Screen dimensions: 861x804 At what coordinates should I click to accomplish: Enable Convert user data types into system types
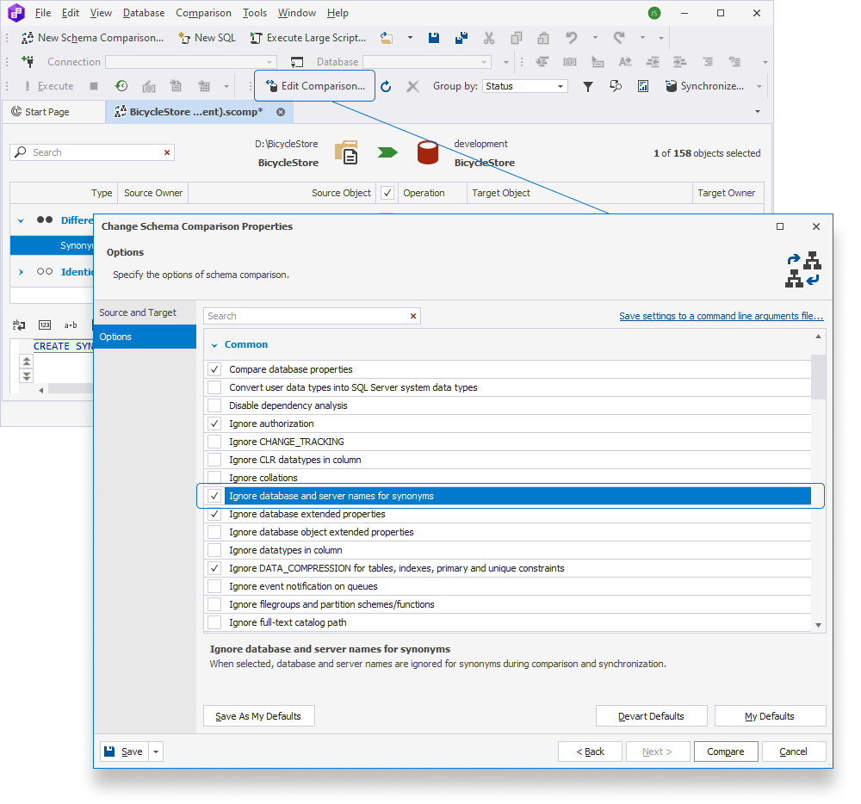214,387
